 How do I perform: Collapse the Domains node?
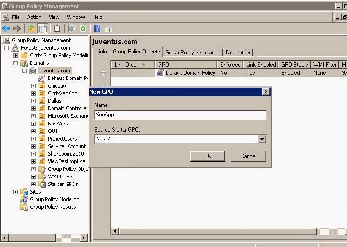pos(15,63)
